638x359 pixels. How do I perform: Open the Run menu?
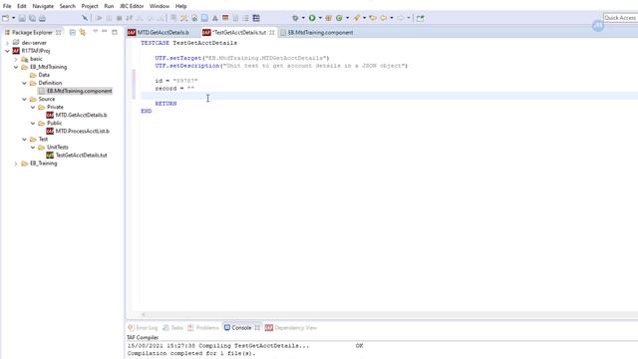[109, 6]
